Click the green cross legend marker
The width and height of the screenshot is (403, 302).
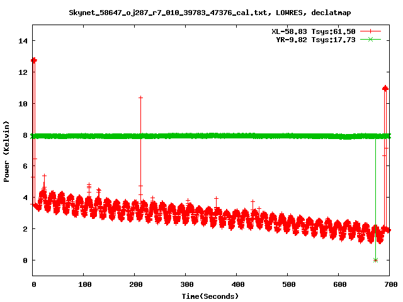pos(370,39)
